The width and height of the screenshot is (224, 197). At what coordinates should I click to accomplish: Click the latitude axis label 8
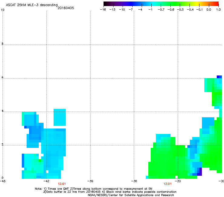pyautogui.click(x=2, y=44)
